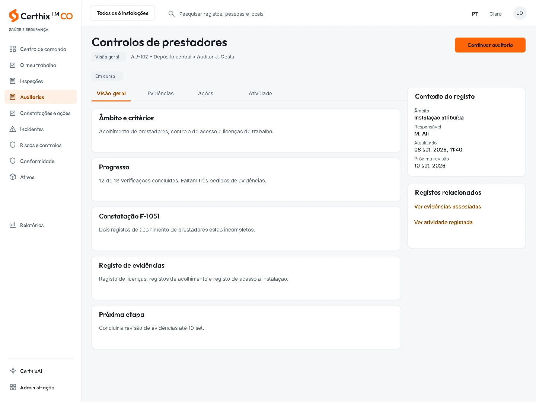The image size is (536, 402).
Task: Open the Ativos section
Action: point(41,177)
